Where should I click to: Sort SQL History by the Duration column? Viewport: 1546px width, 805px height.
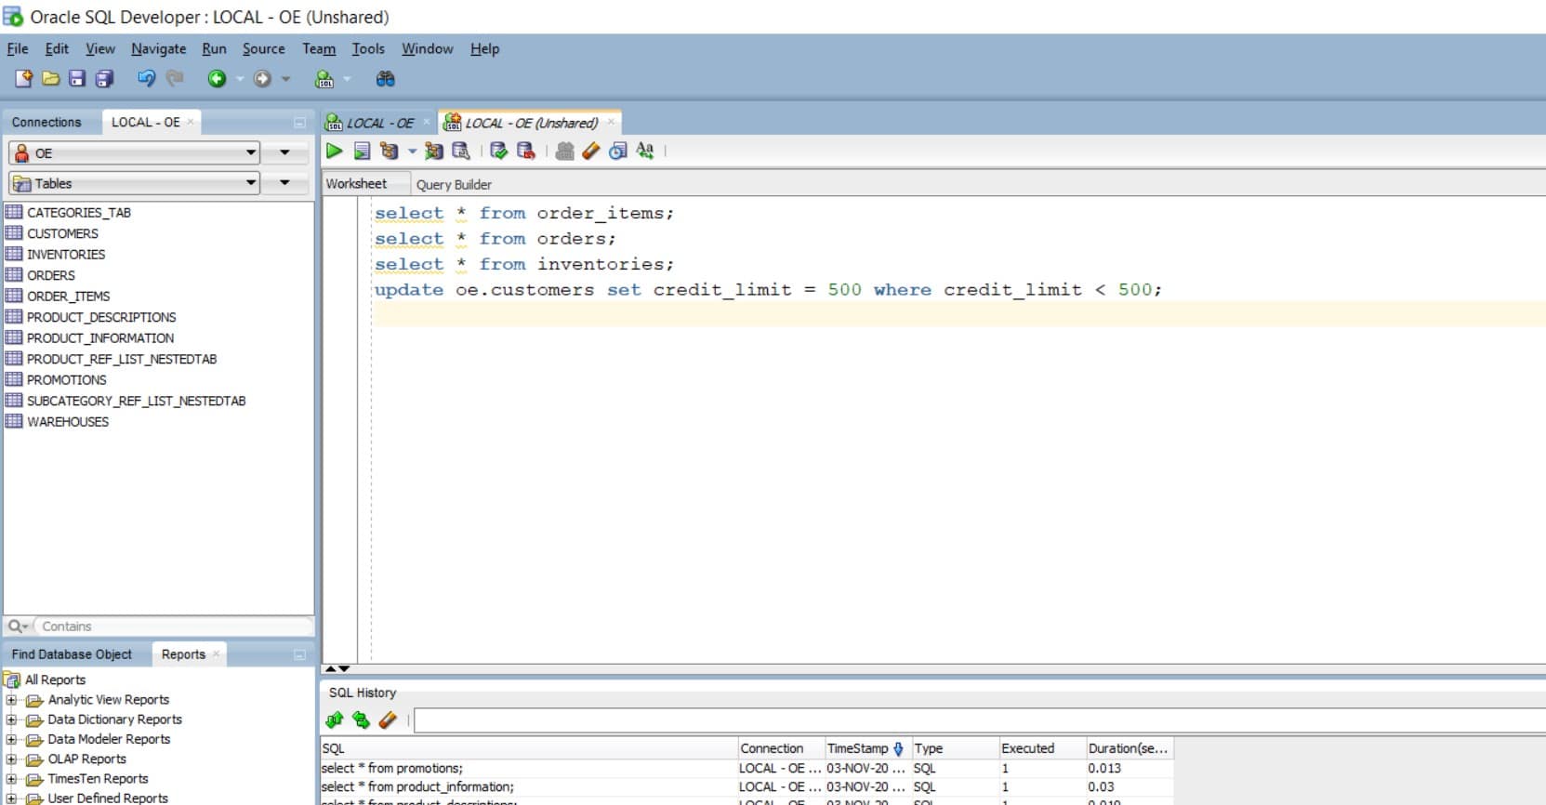pos(1129,748)
